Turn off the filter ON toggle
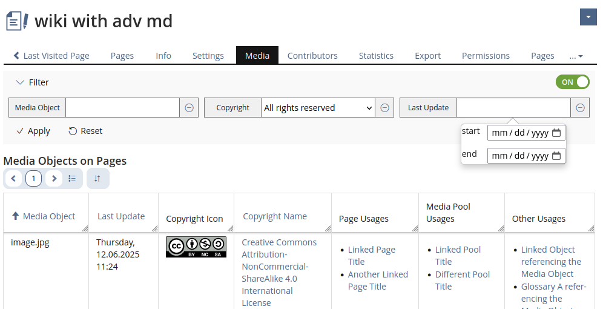The image size is (603, 309). [x=572, y=82]
